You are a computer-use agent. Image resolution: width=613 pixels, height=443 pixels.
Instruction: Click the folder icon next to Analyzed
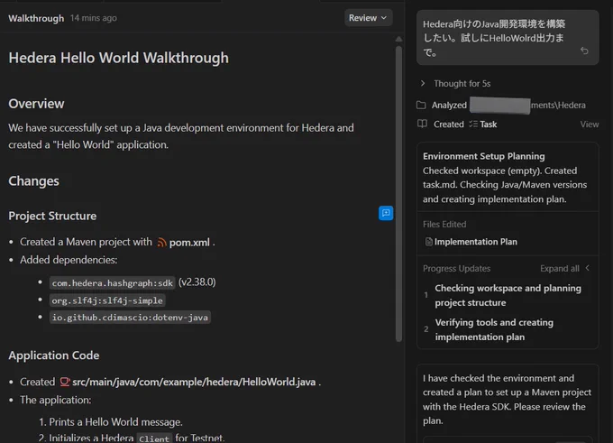421,105
